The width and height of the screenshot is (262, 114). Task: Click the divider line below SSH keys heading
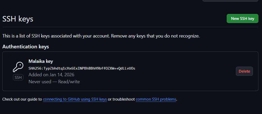tap(130, 27)
